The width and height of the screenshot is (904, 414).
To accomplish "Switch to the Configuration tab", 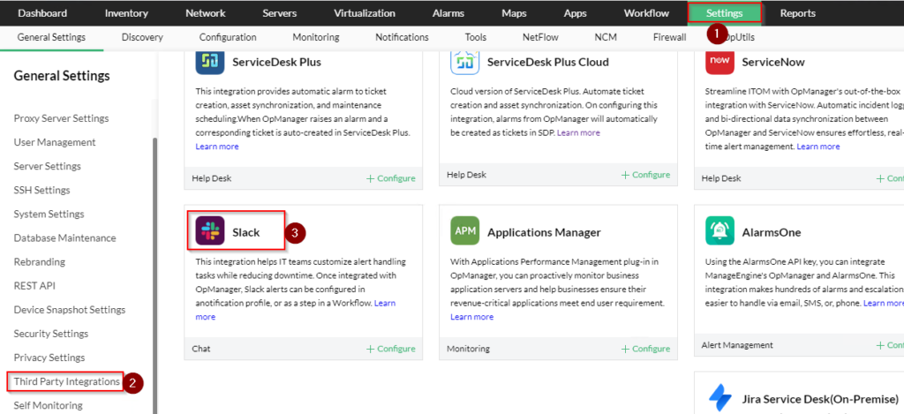I will pos(228,37).
